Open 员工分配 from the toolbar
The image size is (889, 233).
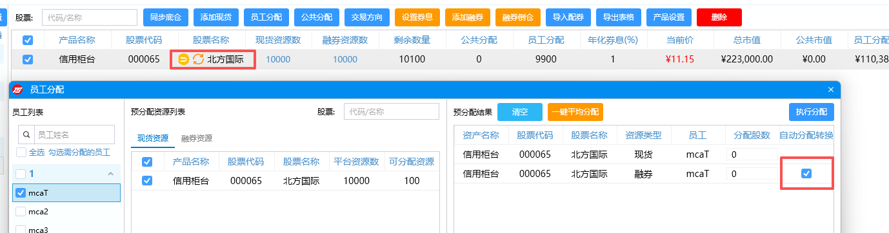click(266, 17)
